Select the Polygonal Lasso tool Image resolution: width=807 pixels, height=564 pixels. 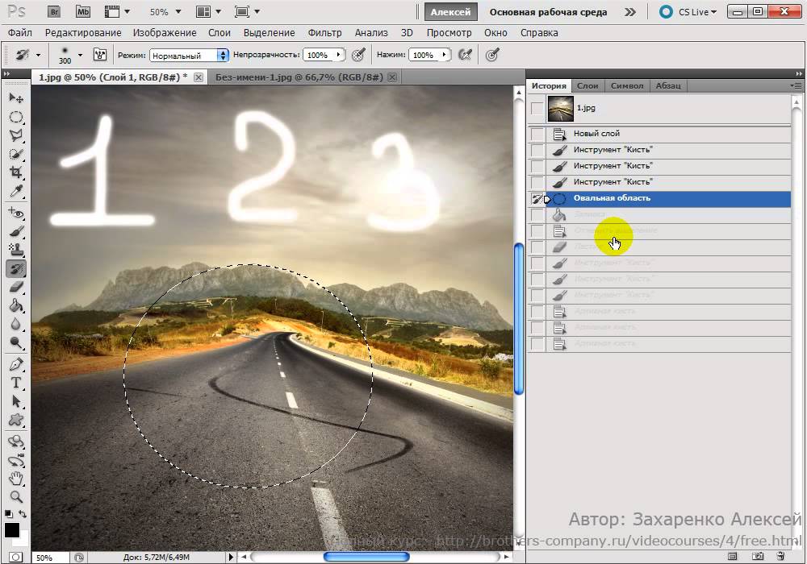16,135
